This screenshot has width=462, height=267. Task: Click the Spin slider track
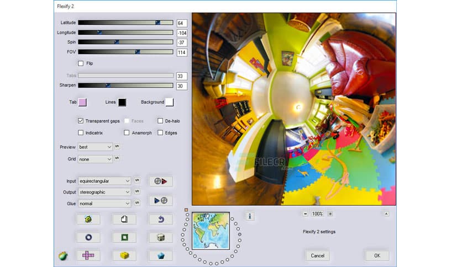(x=125, y=42)
